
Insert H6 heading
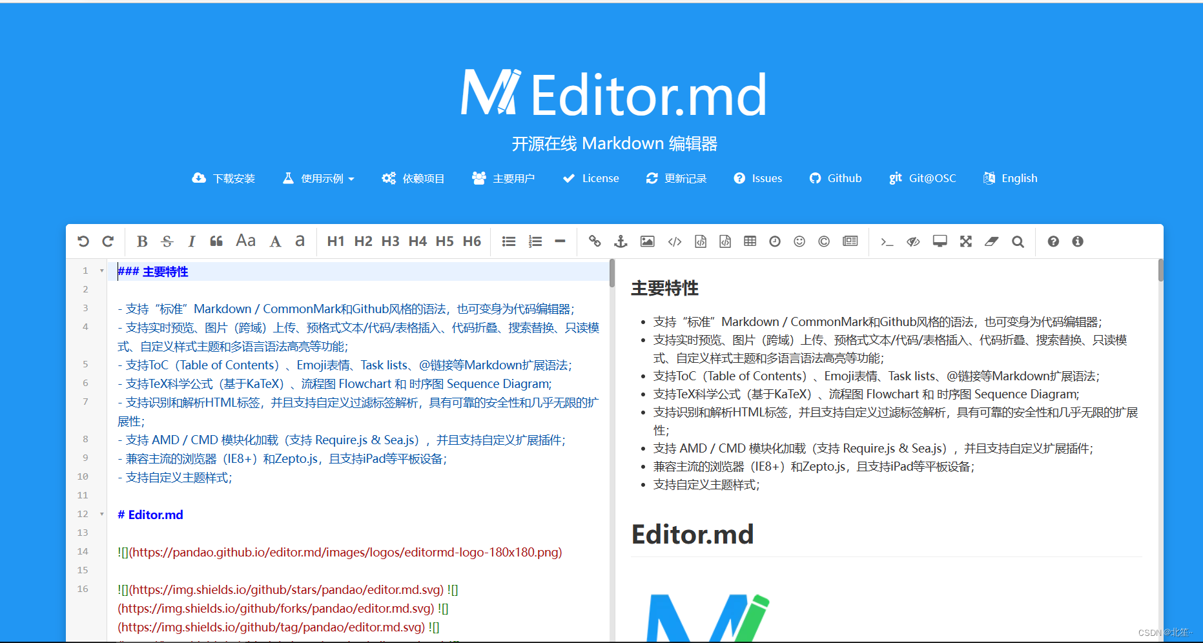click(x=471, y=241)
